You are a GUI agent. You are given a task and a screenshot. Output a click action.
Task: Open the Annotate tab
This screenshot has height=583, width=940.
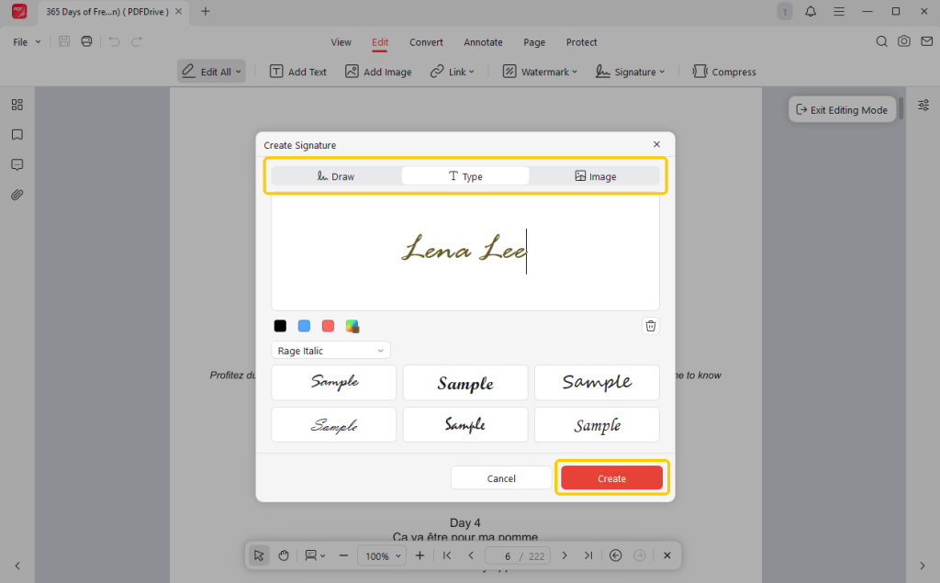tap(483, 42)
